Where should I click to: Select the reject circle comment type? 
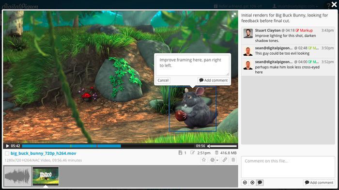coord(252,182)
